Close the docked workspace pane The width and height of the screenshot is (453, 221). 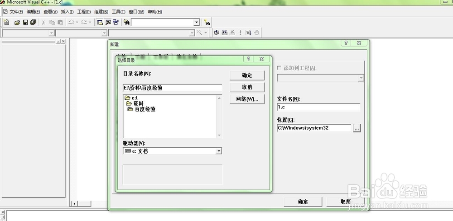(63, 42)
